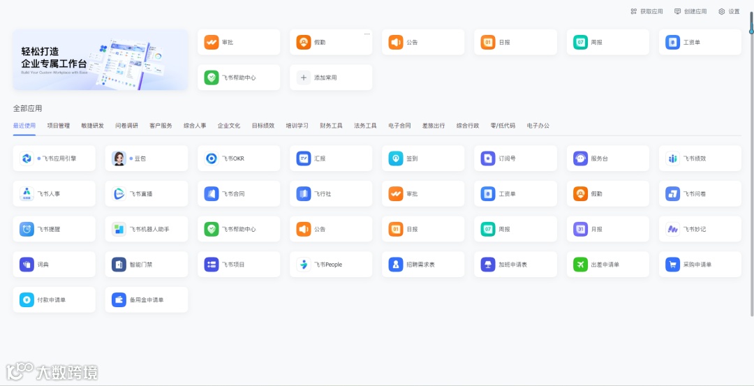Switch to the 差旅出行 tab

tap(434, 126)
